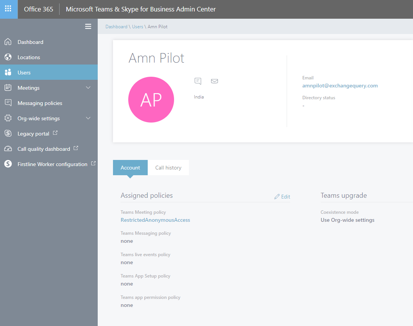
Task: Click the Locations globe icon
Action: (8, 57)
